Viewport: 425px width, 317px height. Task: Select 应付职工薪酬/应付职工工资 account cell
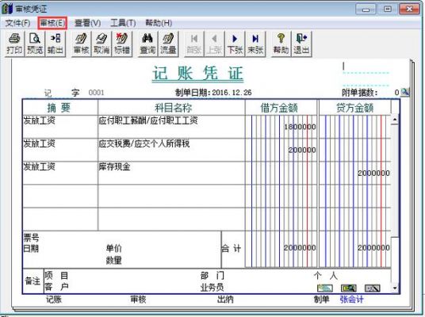[x=171, y=127]
